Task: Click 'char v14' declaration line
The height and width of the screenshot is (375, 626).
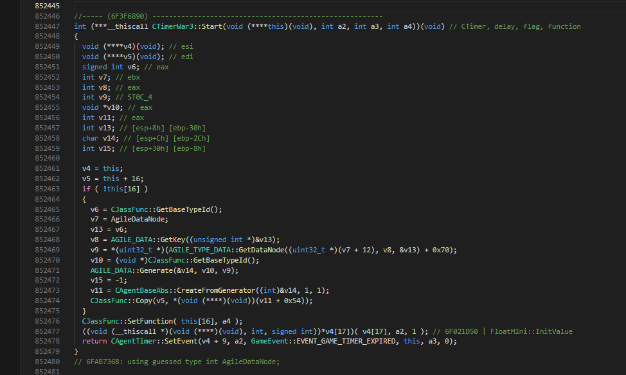Action: pos(146,138)
